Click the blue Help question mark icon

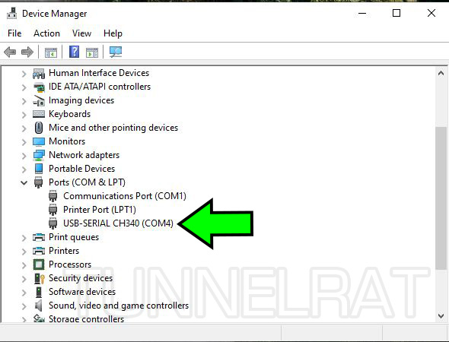tap(74, 52)
